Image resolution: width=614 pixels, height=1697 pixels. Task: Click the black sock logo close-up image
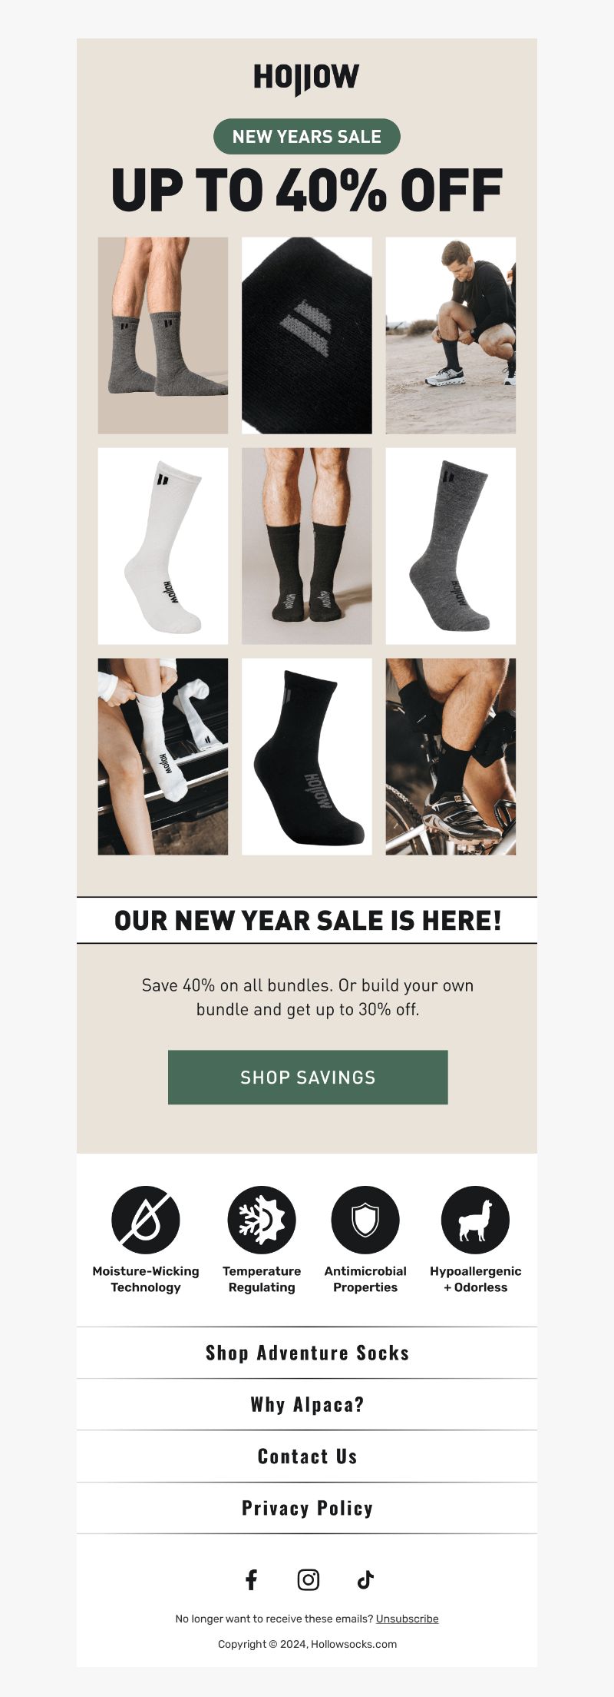(307, 335)
